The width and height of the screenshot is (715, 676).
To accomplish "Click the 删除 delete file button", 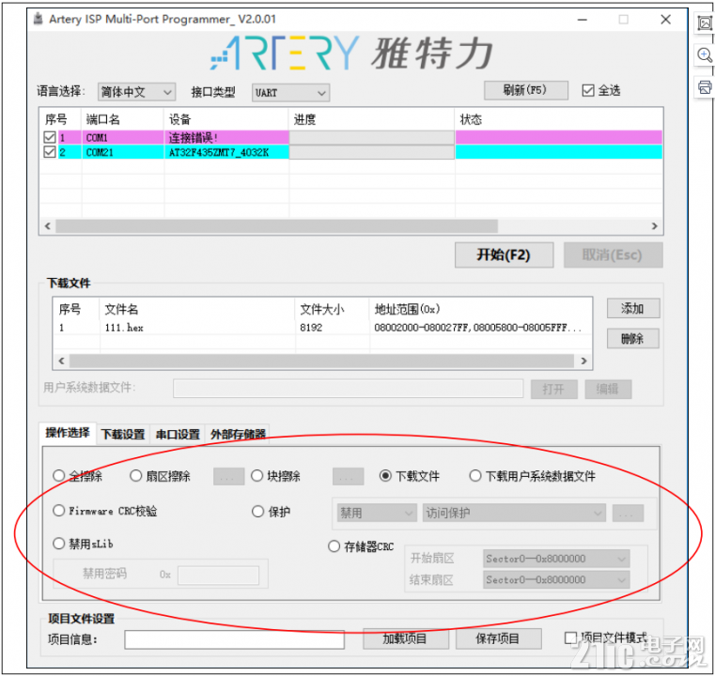I will (633, 338).
